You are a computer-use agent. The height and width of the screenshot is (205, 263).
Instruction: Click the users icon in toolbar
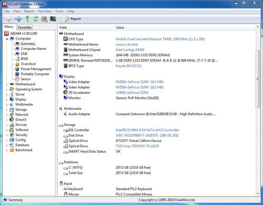44,19
